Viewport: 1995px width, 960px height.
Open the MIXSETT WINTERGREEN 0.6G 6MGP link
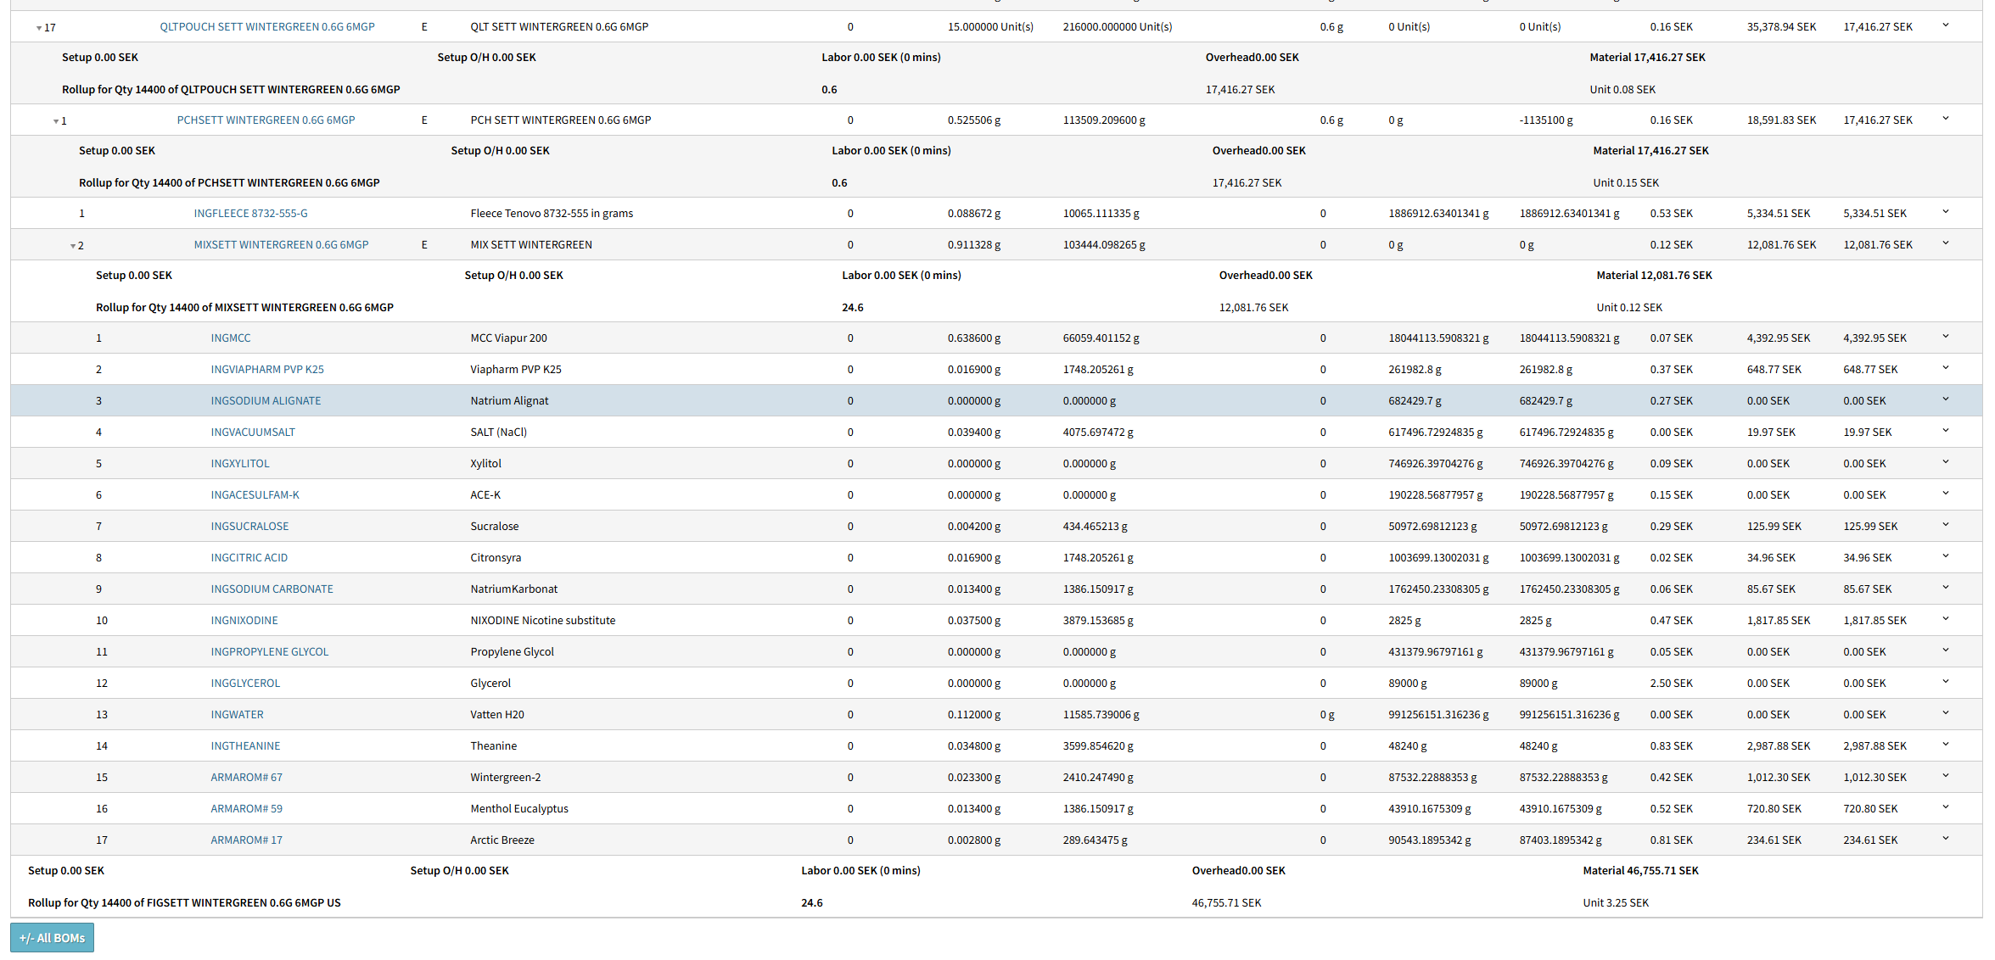(x=281, y=245)
